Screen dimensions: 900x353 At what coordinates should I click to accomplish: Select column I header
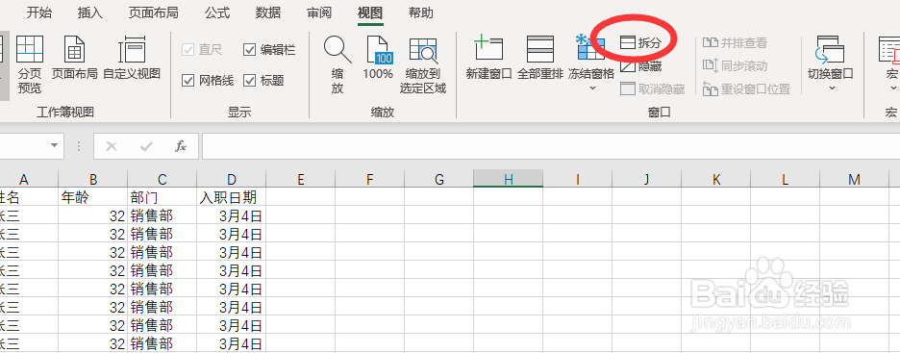click(578, 180)
